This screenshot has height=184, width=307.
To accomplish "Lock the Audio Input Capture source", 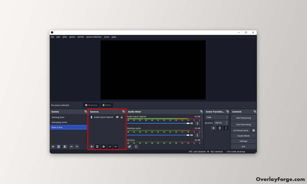I will click(x=122, y=117).
